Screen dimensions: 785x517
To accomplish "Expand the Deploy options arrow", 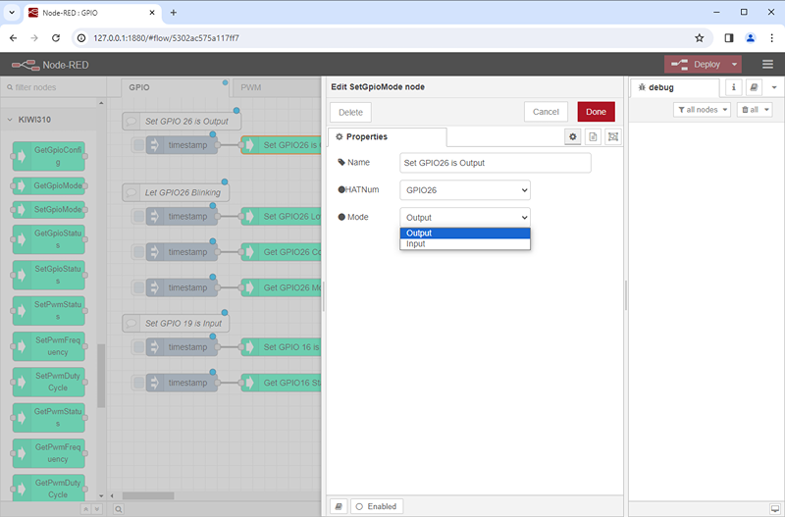I will [x=734, y=65].
